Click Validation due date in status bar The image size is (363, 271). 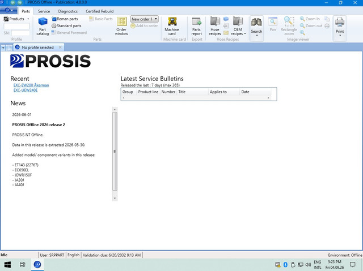(x=112, y=255)
